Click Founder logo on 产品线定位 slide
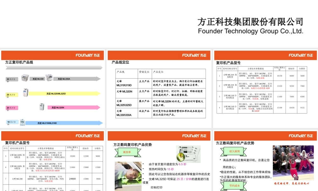318x191 pixels. (194, 55)
